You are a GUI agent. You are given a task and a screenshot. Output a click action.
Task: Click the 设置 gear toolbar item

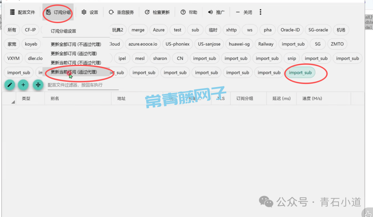(x=90, y=12)
